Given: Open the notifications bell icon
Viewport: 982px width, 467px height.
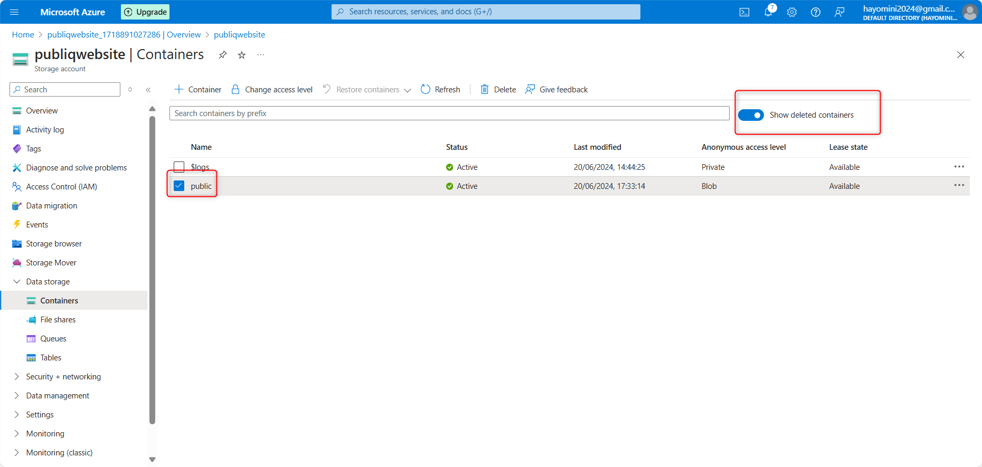Looking at the screenshot, I should [x=768, y=12].
